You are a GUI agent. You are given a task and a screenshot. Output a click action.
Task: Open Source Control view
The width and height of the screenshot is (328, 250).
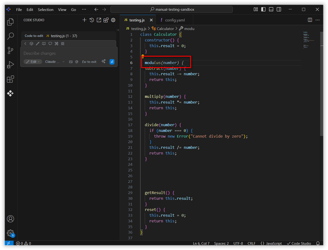pyautogui.click(x=11, y=51)
